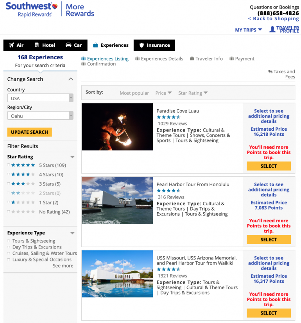
Task: Open the Back to Shopping link
Action: click(x=274, y=19)
